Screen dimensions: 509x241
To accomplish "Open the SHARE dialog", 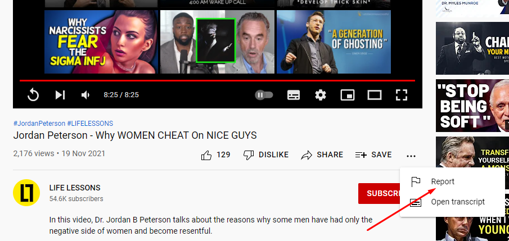I will [322, 154].
